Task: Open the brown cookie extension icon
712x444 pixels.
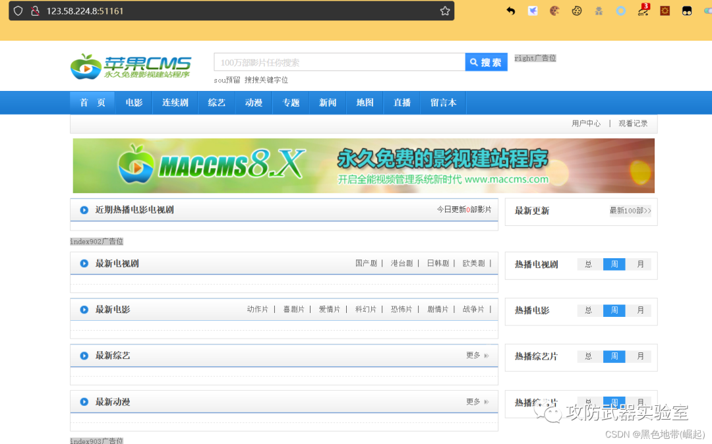Action: tap(554, 11)
